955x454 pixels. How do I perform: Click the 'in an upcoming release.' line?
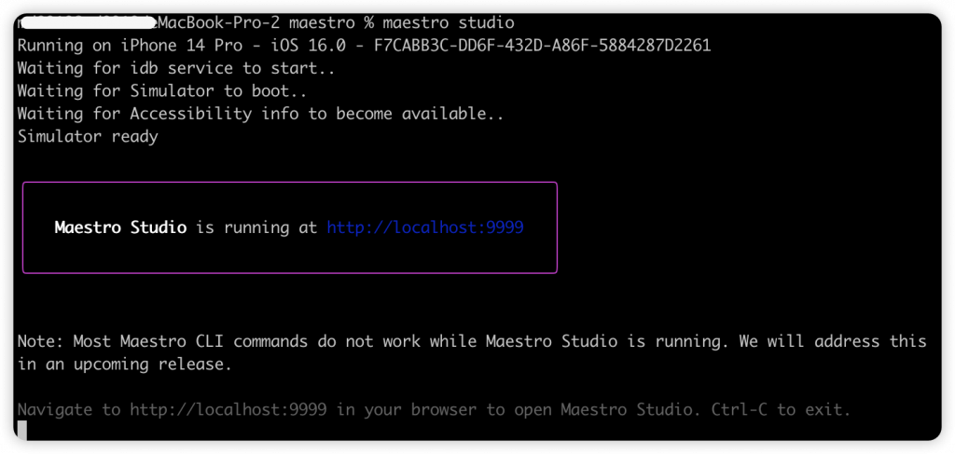125,365
